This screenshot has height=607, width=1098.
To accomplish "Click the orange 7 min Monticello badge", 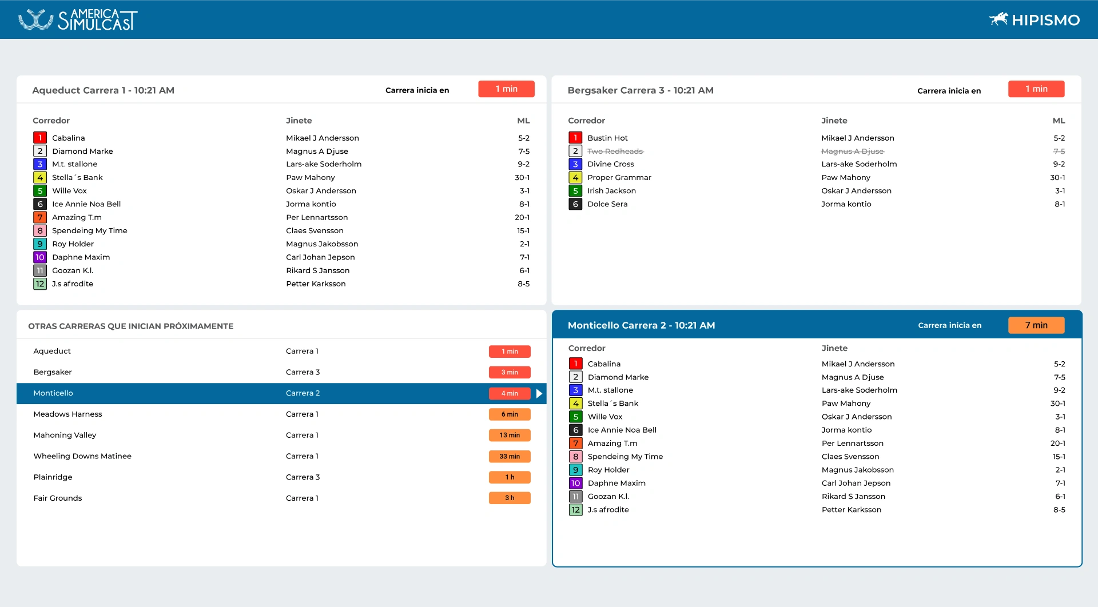I will pos(1036,325).
